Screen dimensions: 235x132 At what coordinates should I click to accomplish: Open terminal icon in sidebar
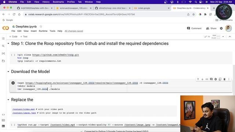click(x=3, y=126)
